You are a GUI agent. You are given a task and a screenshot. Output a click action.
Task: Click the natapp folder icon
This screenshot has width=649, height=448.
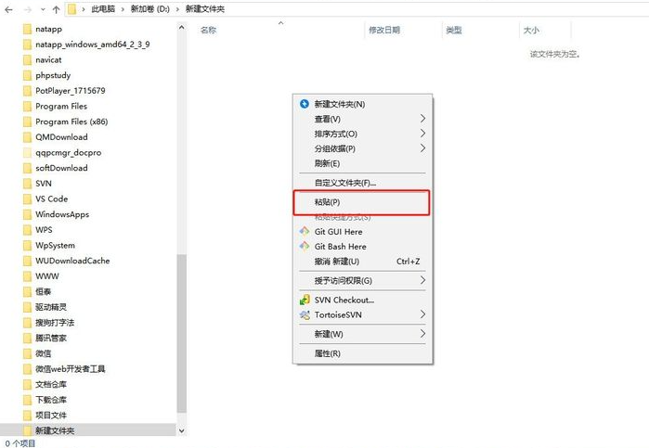coord(27,29)
